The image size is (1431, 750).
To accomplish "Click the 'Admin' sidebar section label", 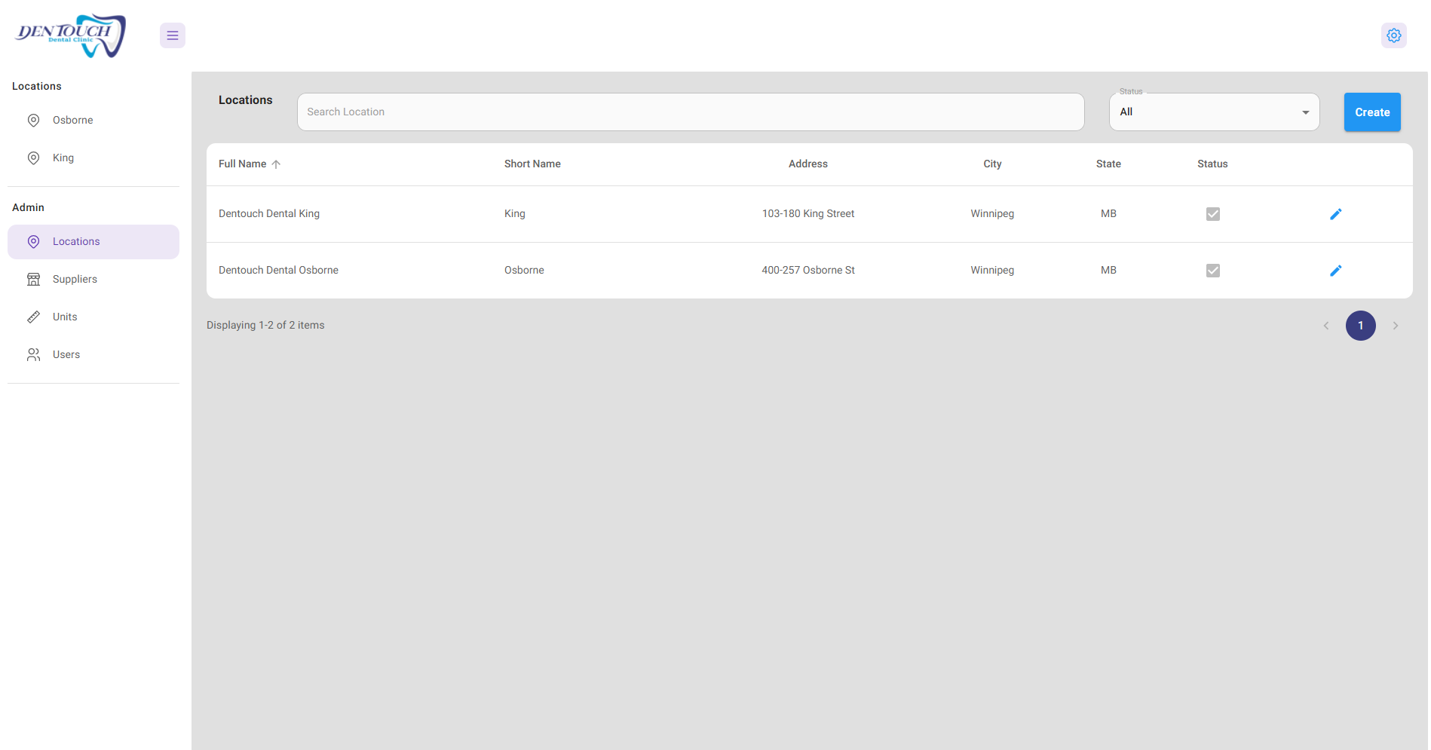I will [x=28, y=208].
